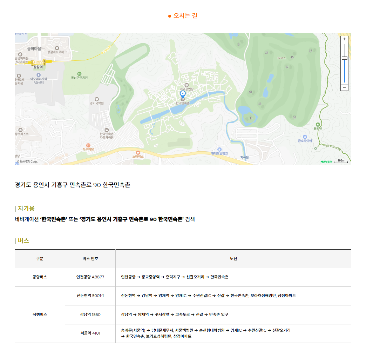Select the 통삼근린공원 park icon

tap(79, 74)
